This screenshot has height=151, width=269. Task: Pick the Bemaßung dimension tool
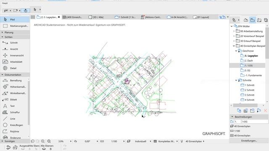point(14,81)
